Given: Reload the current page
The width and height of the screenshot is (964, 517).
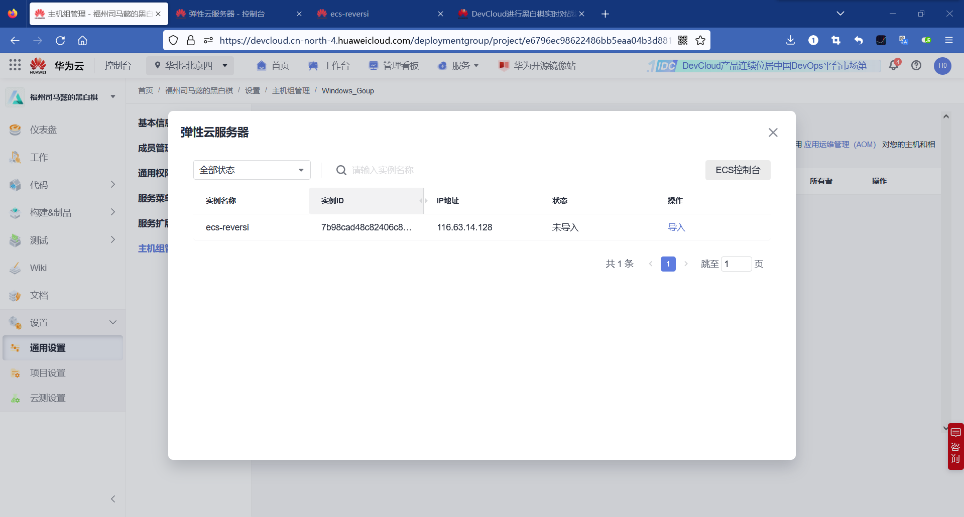Looking at the screenshot, I should coord(60,41).
